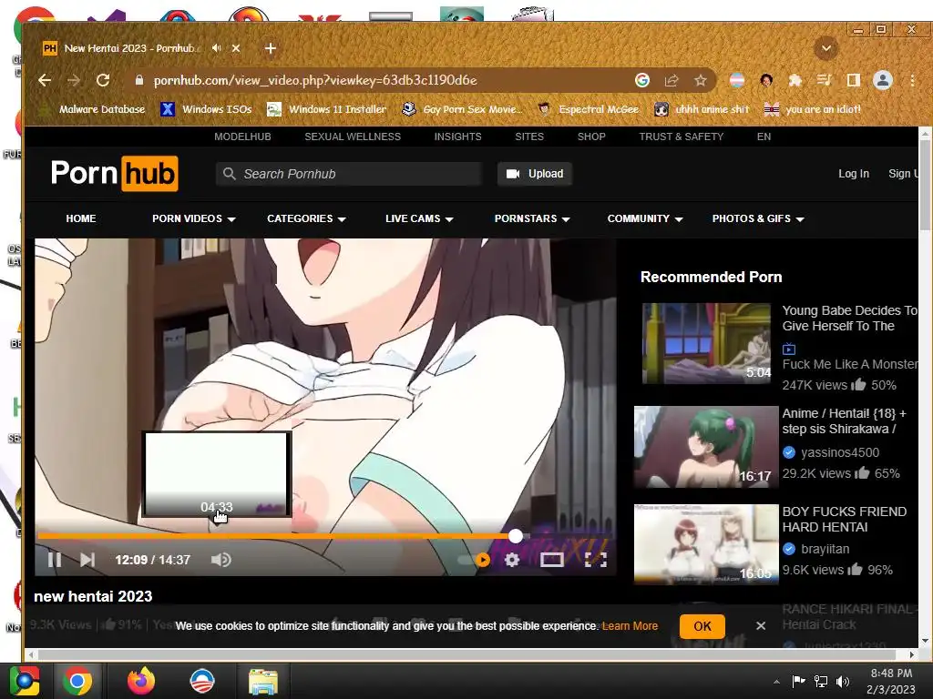Toggle the player autoplay switch

[x=474, y=560]
